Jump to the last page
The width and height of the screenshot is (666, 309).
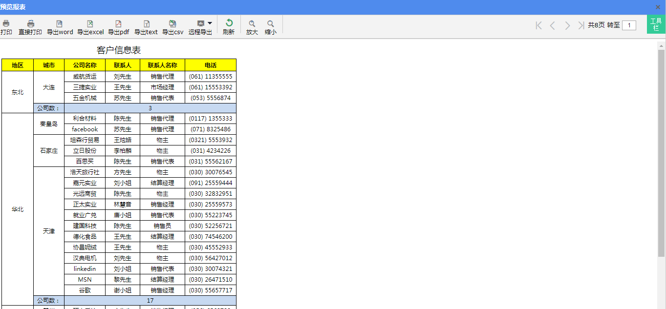point(580,25)
